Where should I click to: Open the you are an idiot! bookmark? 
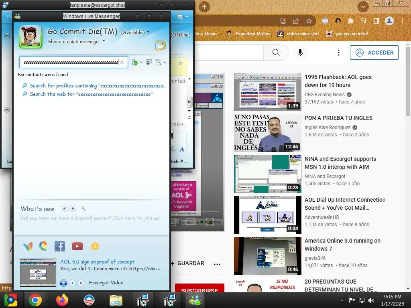tap(347, 34)
